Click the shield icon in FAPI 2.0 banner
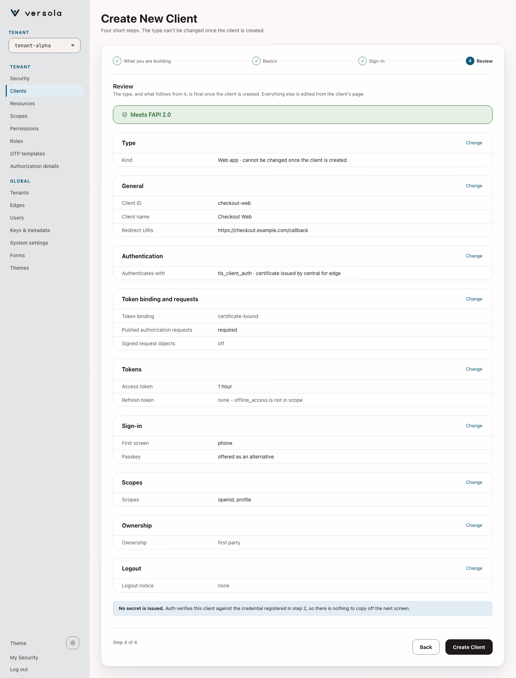Image resolution: width=516 pixels, height=678 pixels. tap(125, 115)
